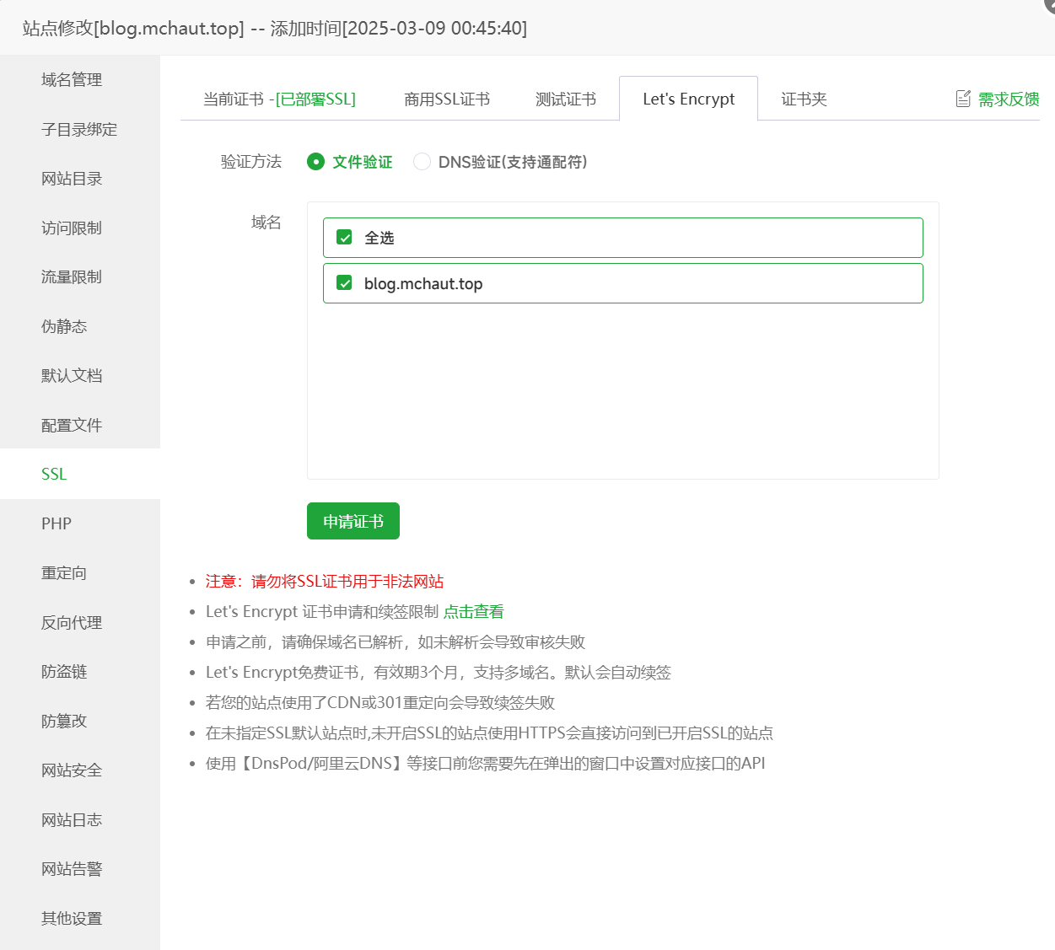Switch to the 当前证书 tab
The width and height of the screenshot is (1055, 950).
279,99
